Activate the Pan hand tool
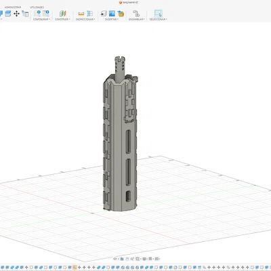The width and height of the screenshot is (271, 271). pyautogui.click(x=127, y=259)
